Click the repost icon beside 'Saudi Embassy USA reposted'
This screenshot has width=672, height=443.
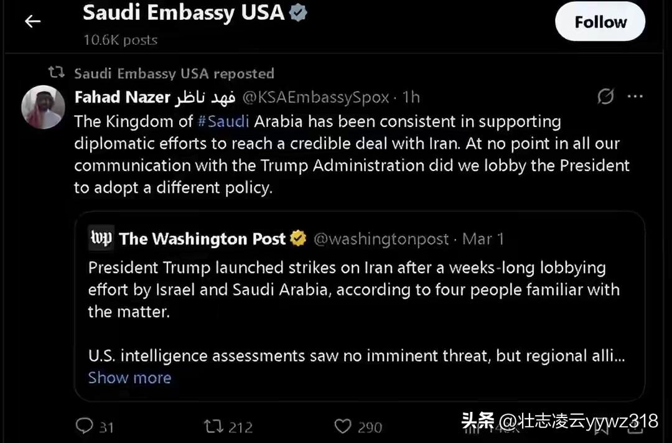[x=57, y=73]
